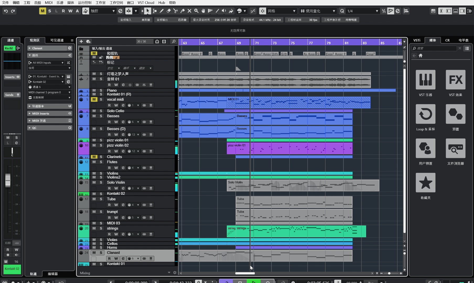Select the Draw pencil tool
Viewport: 474px width, 283px height.
point(161,11)
